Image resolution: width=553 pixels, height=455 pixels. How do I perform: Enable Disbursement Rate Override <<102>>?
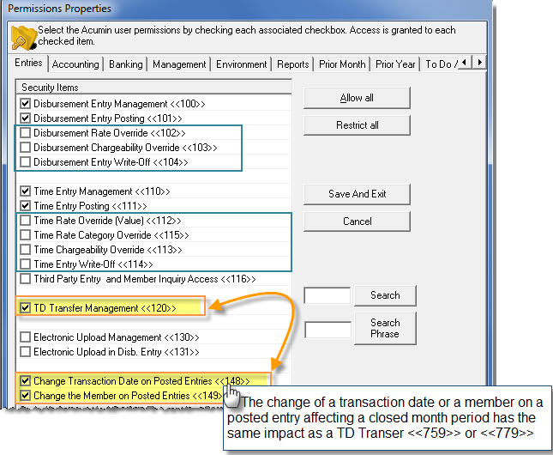point(25,133)
